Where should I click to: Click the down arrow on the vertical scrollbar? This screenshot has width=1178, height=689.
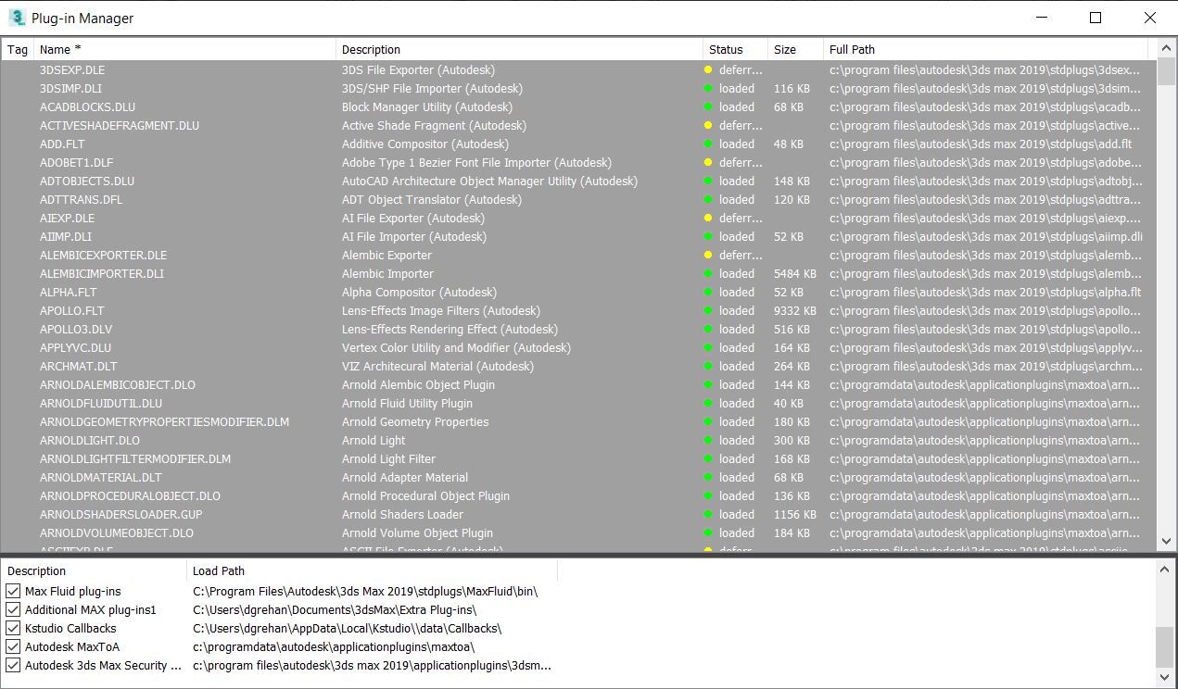[1167, 542]
